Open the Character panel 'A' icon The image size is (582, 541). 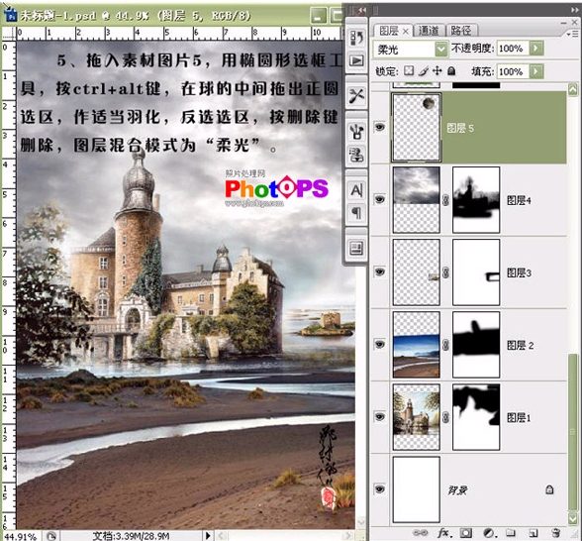point(356,190)
